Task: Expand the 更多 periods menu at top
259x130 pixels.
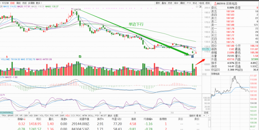Action: click(x=39, y=3)
